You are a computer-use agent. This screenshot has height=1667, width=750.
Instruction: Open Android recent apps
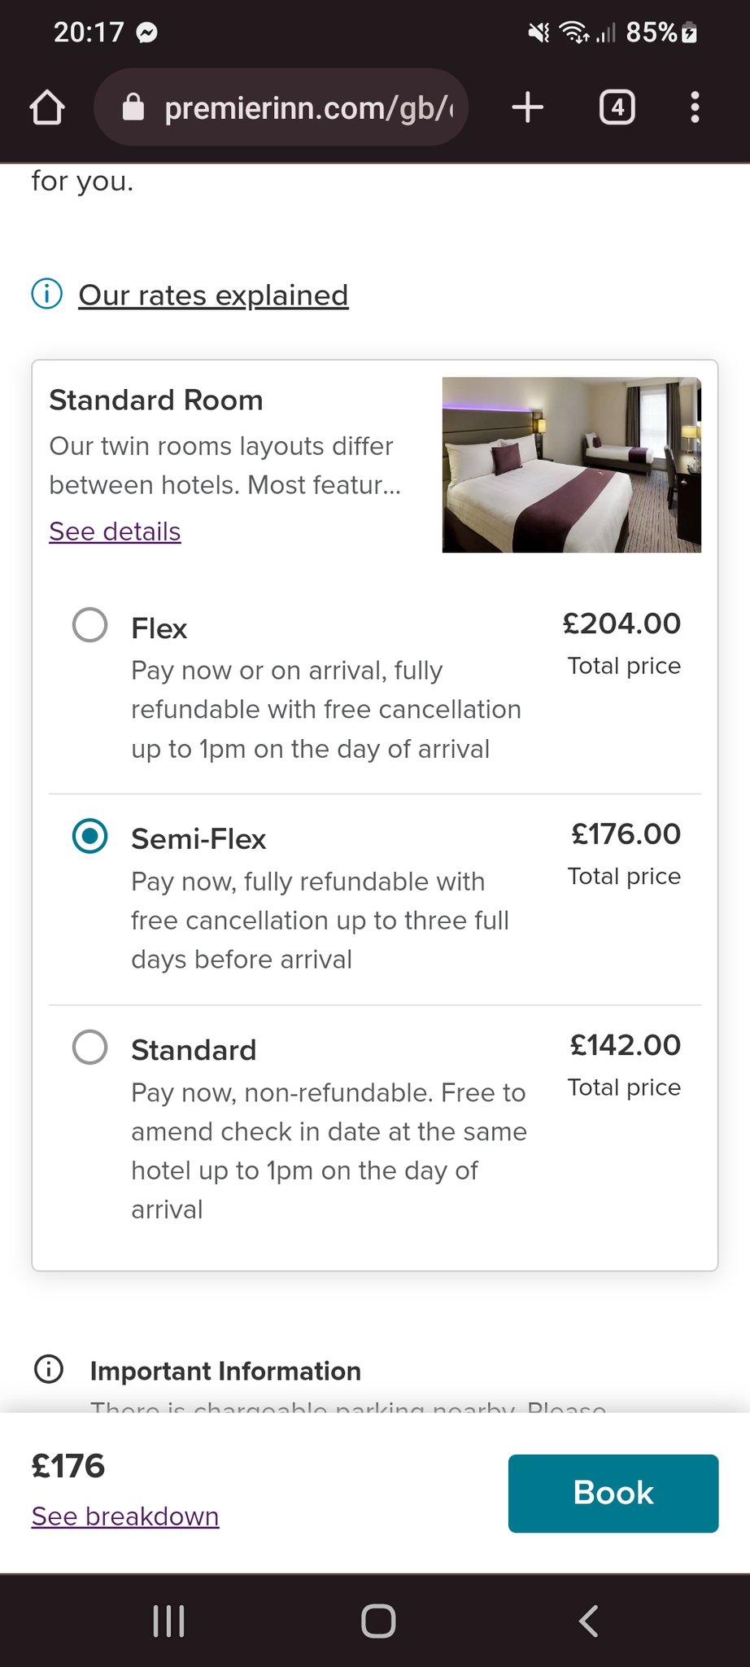pos(168,1621)
